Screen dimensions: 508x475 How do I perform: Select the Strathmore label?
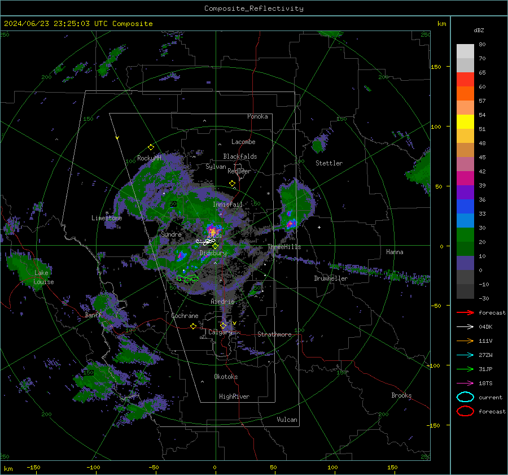tap(274, 334)
